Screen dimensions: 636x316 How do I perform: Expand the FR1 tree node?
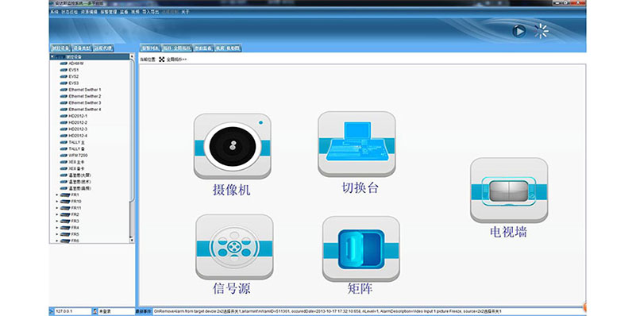click(57, 195)
